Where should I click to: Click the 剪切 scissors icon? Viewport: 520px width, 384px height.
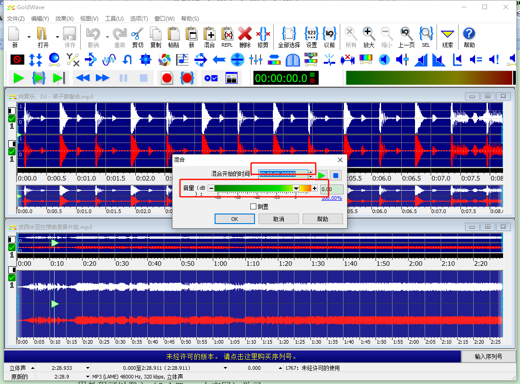[x=137, y=34]
